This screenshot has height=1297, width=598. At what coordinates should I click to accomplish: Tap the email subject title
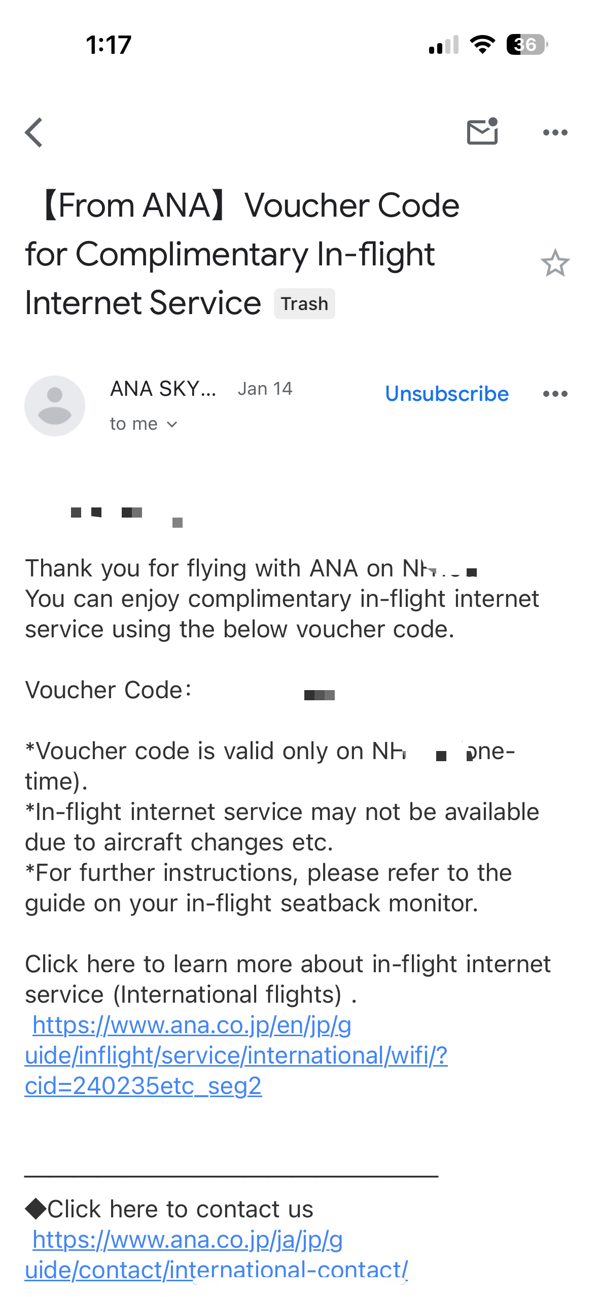pos(242,254)
